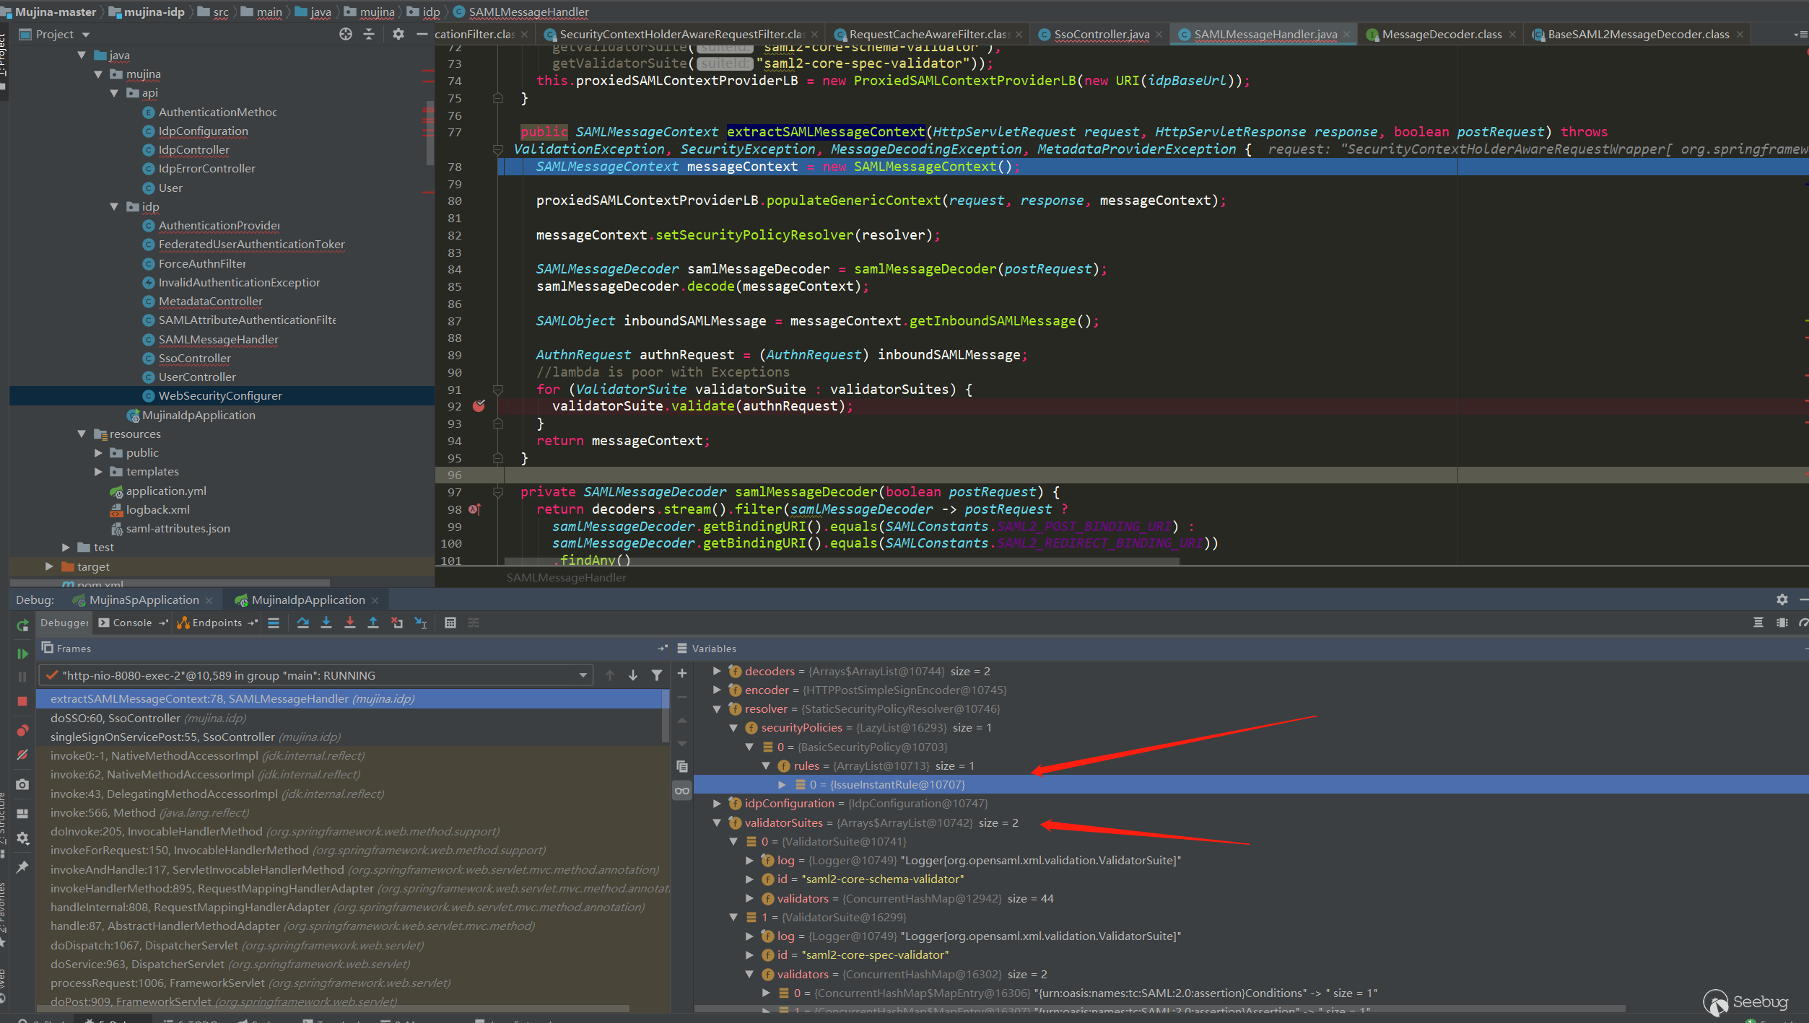The height and width of the screenshot is (1023, 1809).
Task: Resume program with green play icon
Action: coord(22,654)
